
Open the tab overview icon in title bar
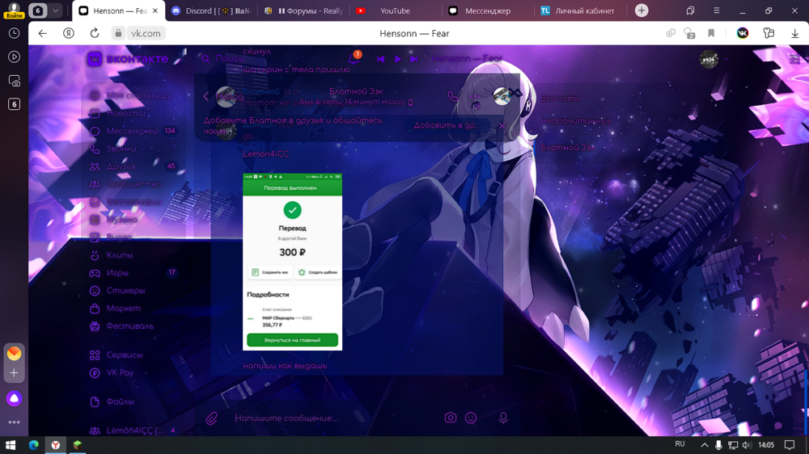[690, 11]
